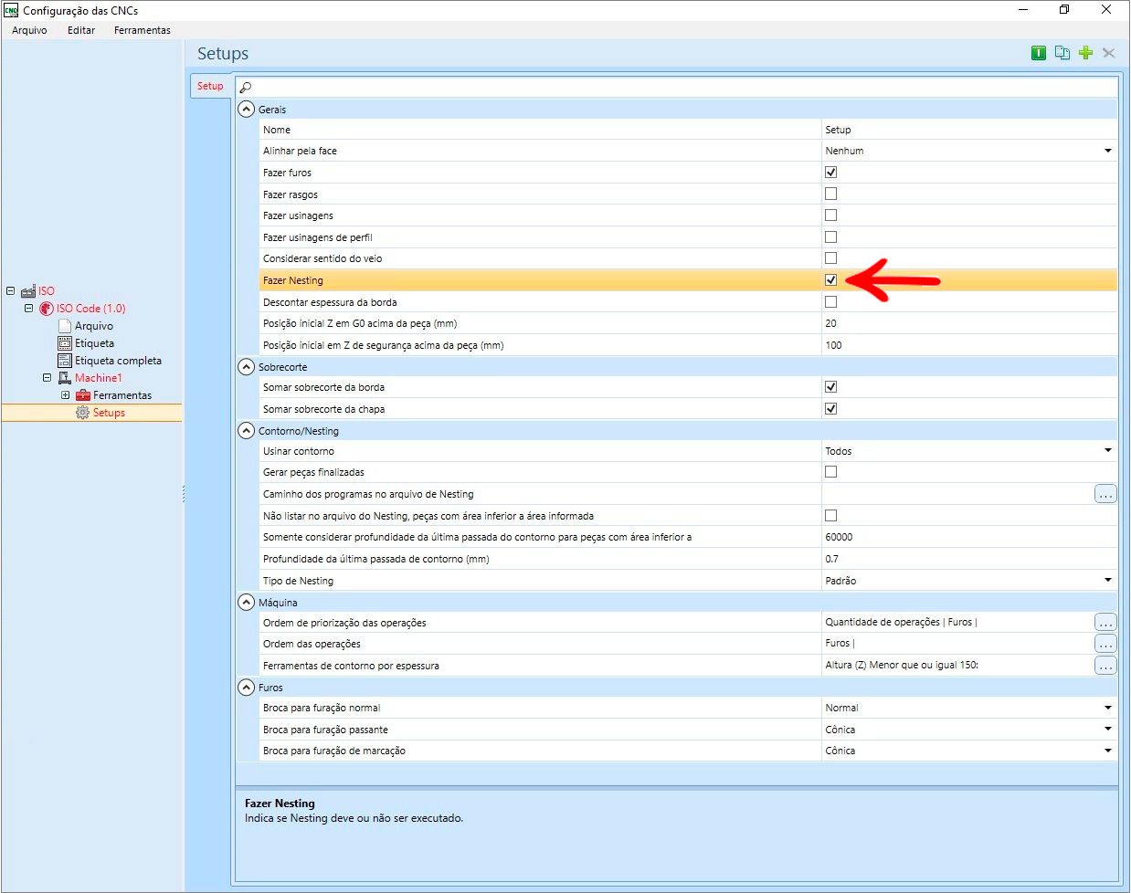Viewport: 1131px width, 893px height.
Task: Enable the Fazer rasgos checkbox
Action: point(830,194)
